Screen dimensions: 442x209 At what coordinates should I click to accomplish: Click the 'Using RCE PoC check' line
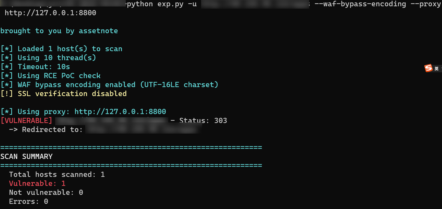[x=50, y=76]
